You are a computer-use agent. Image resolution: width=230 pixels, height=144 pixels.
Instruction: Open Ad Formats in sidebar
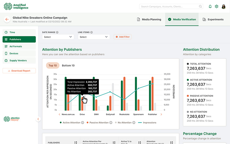click(19, 46)
